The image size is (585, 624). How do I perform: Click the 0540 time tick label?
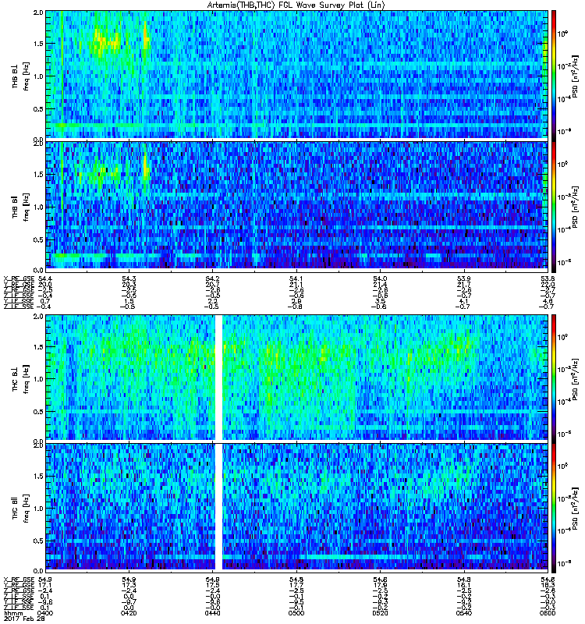point(464,613)
